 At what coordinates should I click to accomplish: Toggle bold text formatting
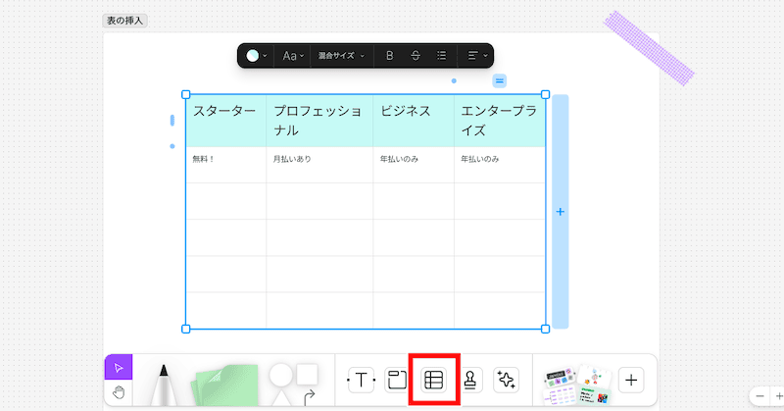click(x=389, y=56)
